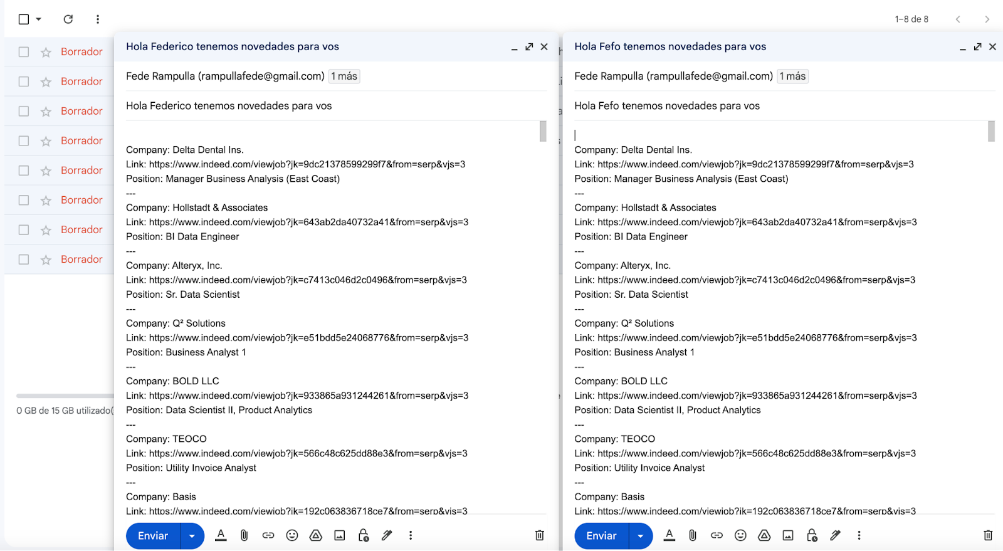Open formatting options in the Hola Federico draft

pos(221,535)
